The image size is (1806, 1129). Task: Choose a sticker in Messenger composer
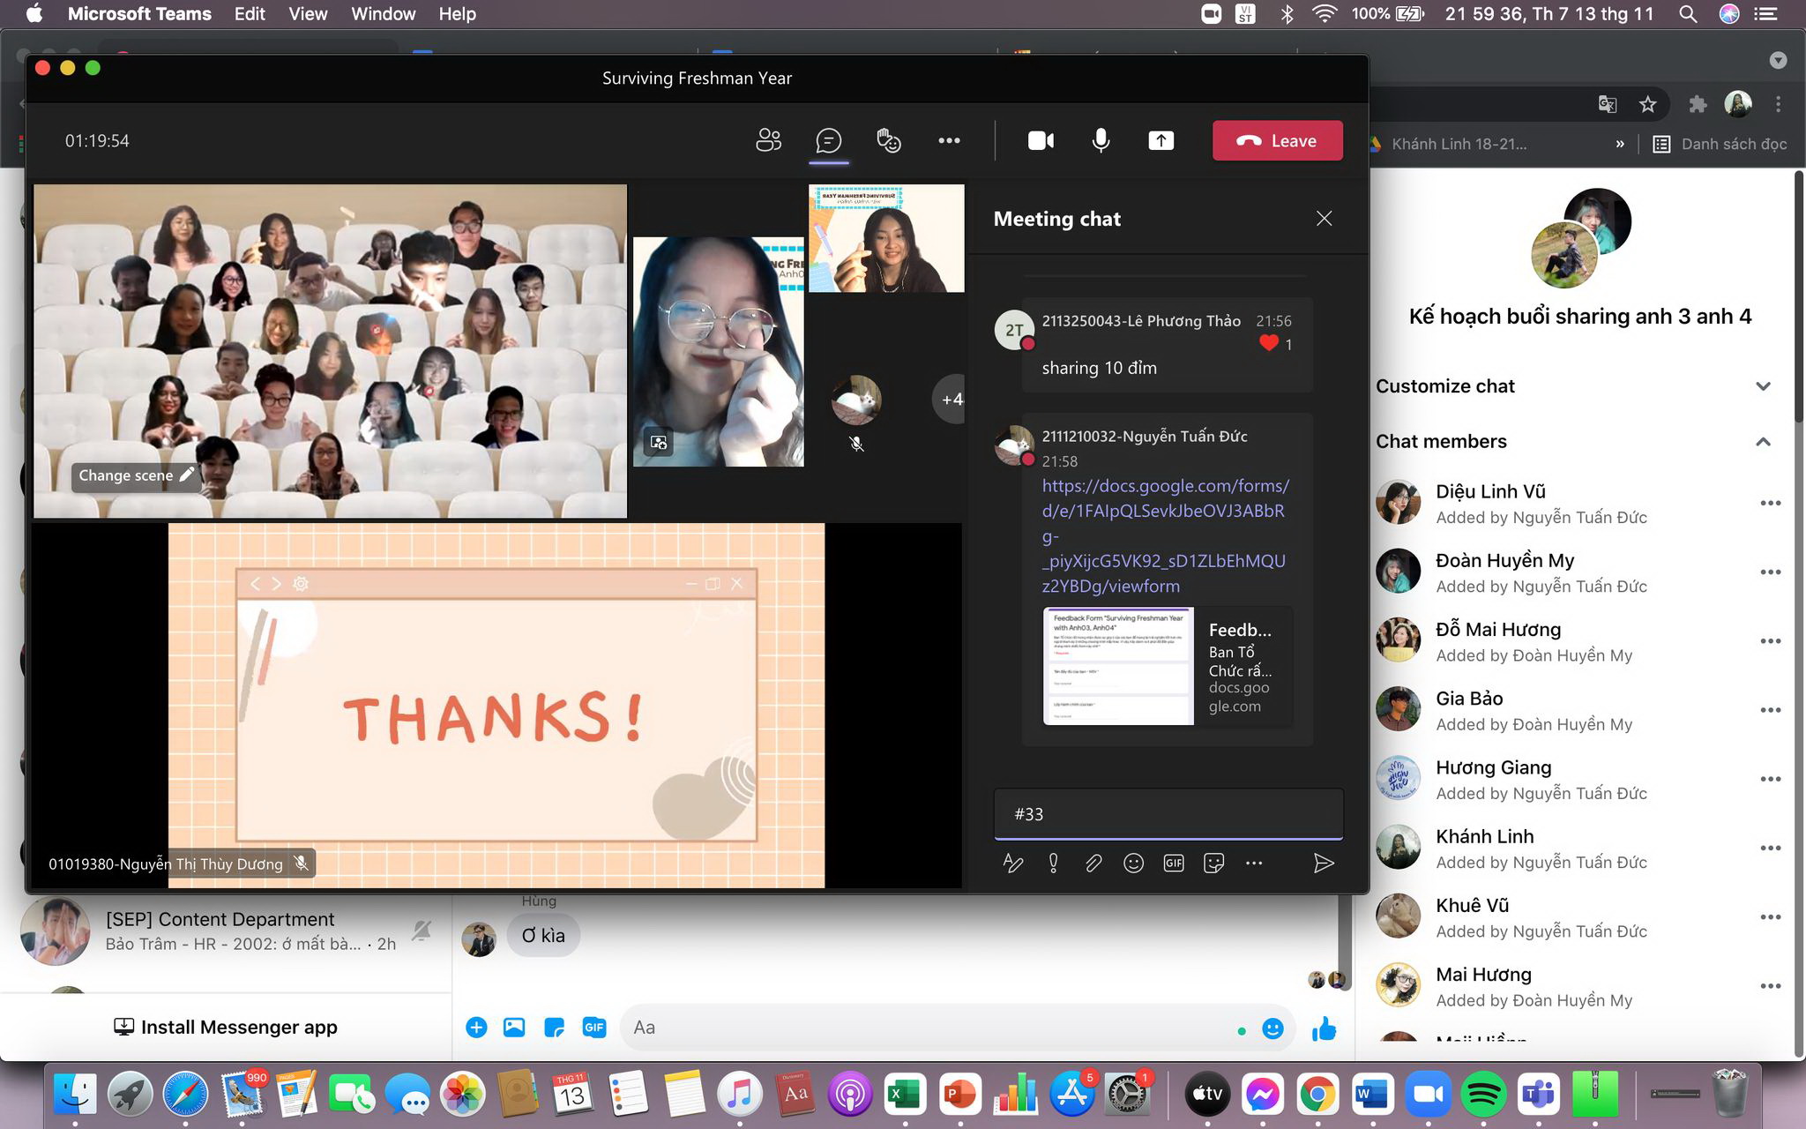[x=554, y=1028]
